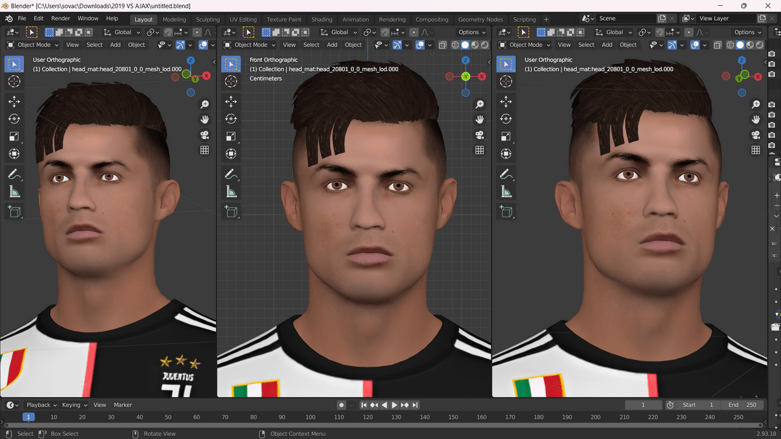Choose the Add Cube tool in the middle viewport
Screen dimensions: 781x439
230,211
